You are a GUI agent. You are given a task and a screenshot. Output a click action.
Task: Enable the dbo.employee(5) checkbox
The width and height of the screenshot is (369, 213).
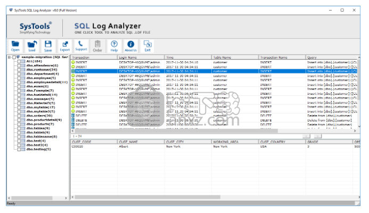point(19,78)
